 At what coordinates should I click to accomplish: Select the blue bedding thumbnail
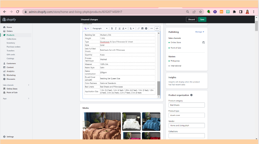click(151, 121)
